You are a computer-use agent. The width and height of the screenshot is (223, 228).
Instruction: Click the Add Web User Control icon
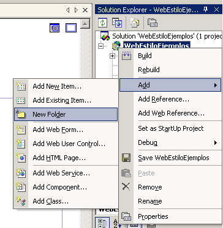pos(21,144)
